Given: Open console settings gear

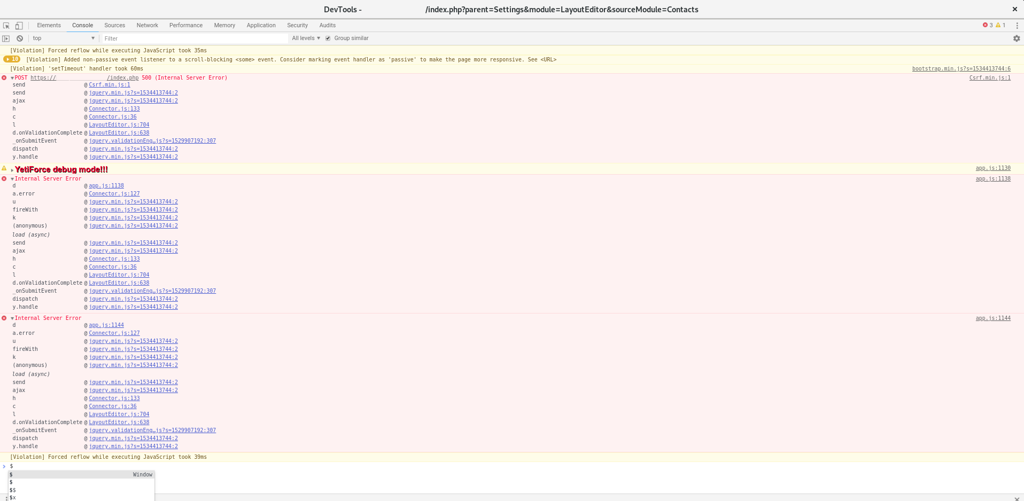Looking at the screenshot, I should pos(1017,38).
